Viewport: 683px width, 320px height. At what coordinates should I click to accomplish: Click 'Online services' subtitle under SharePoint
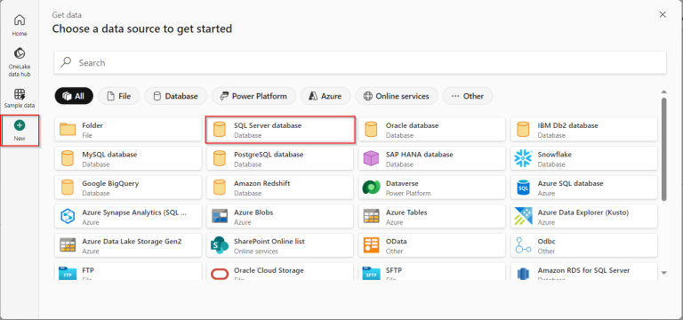pos(256,252)
